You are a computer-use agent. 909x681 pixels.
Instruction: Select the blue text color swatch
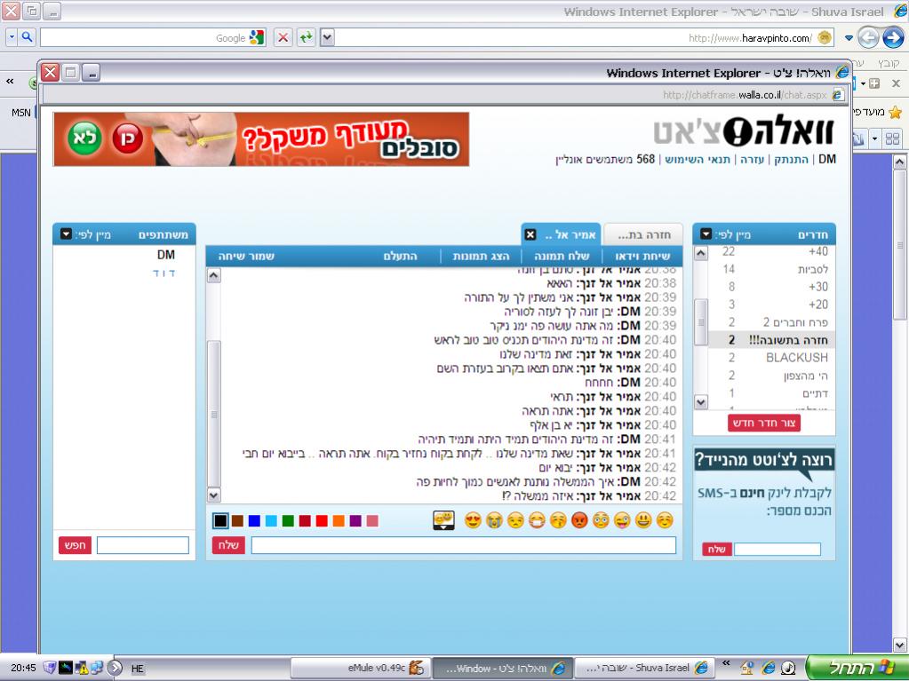254,520
